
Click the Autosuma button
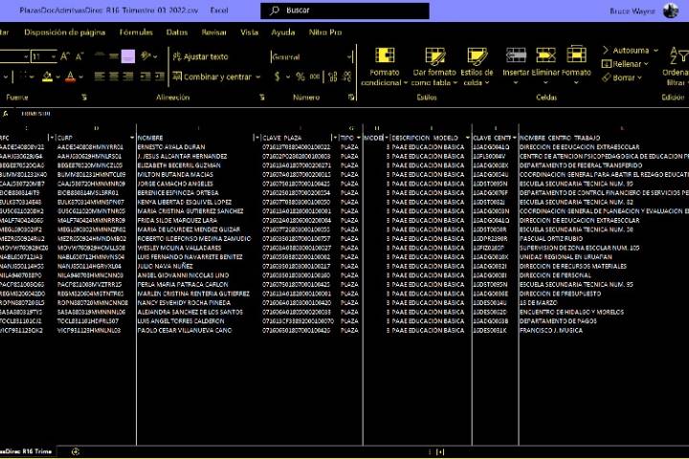click(629, 50)
